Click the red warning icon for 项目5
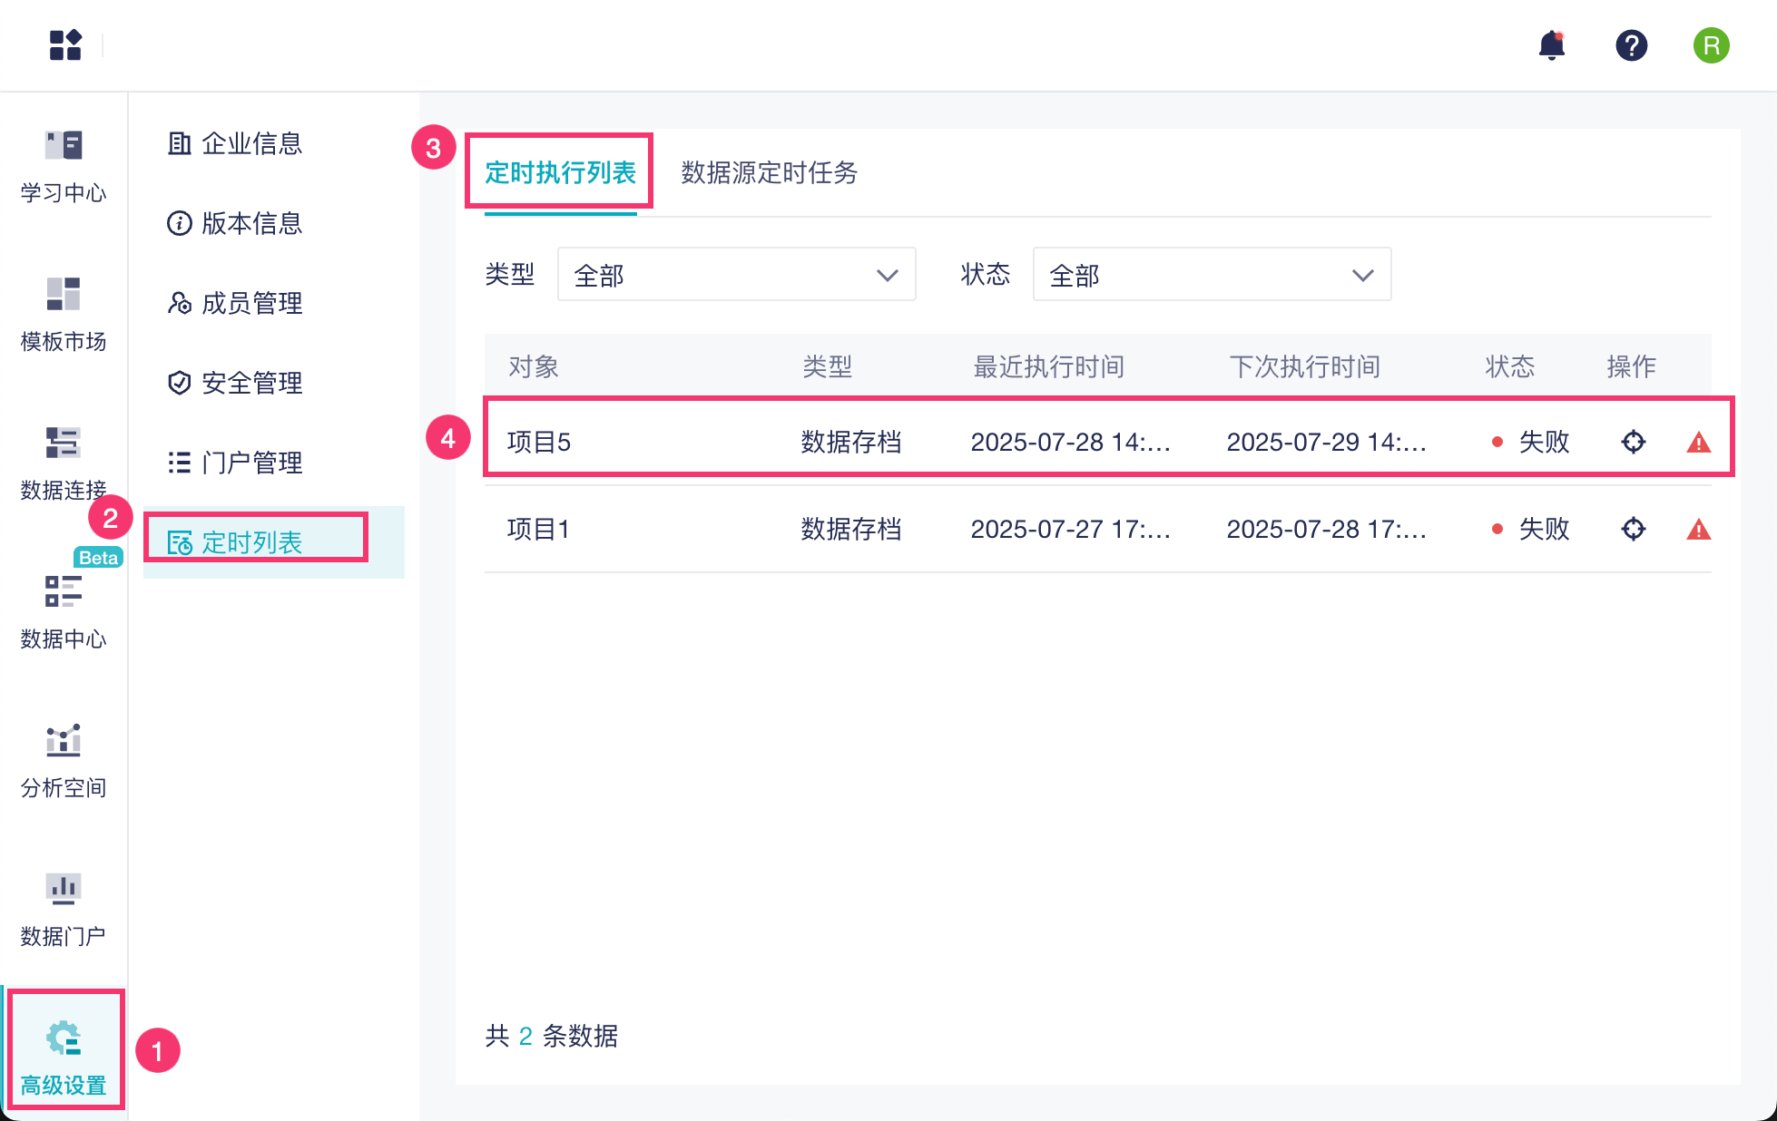Image resolution: width=1777 pixels, height=1121 pixels. tap(1698, 443)
